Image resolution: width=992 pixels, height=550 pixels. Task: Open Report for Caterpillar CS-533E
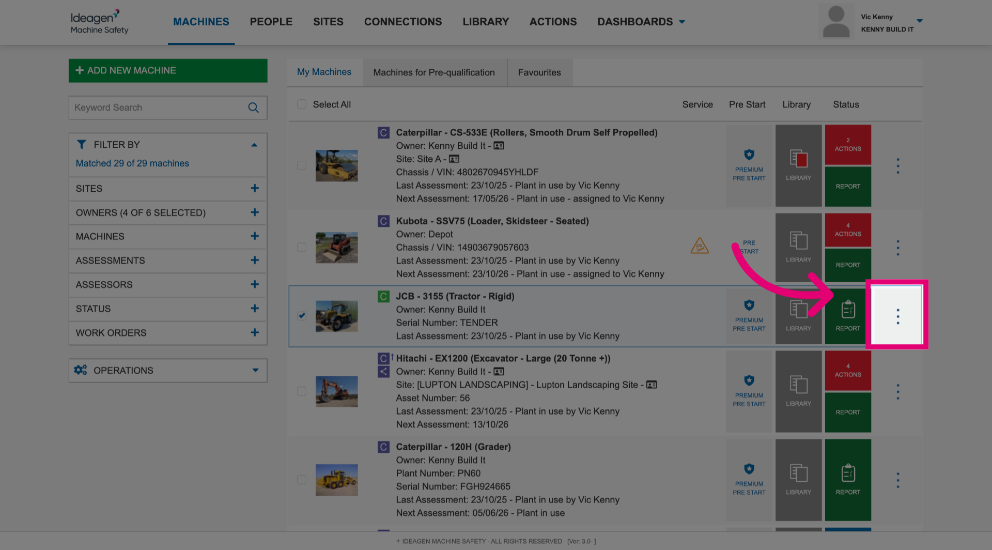848,187
